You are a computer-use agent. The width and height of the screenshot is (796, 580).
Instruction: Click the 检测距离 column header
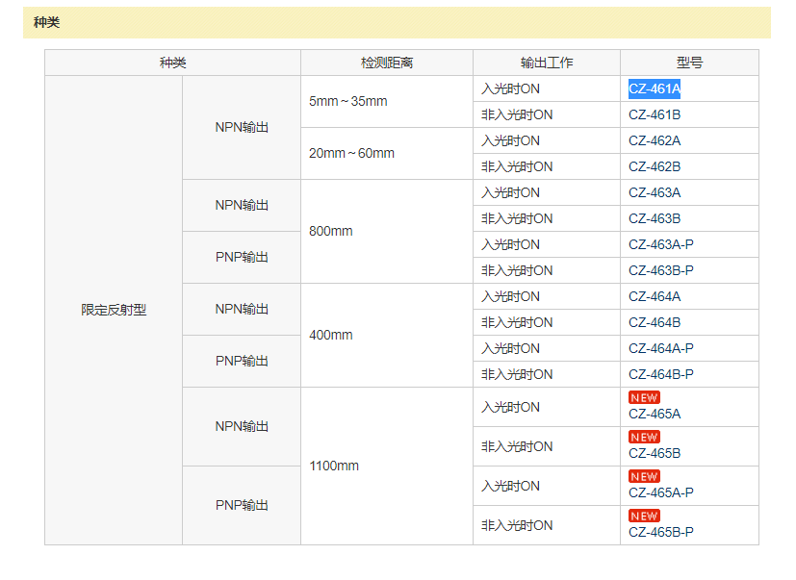pos(387,63)
